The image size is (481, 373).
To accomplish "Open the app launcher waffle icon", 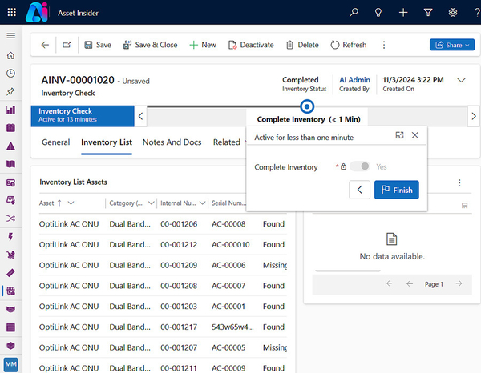I will 12,12.
